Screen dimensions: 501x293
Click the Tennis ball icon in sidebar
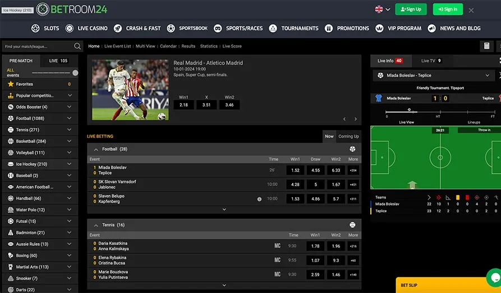[x=11, y=130]
